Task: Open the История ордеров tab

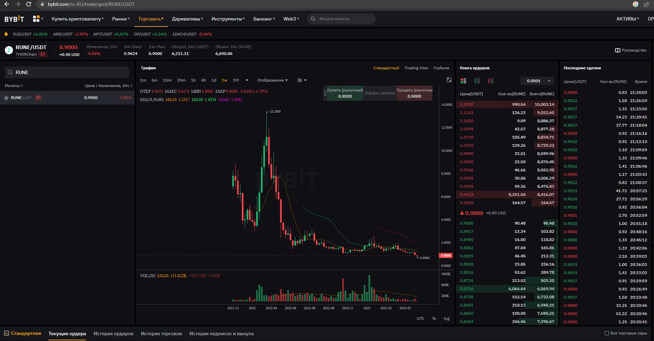Action: [113, 333]
